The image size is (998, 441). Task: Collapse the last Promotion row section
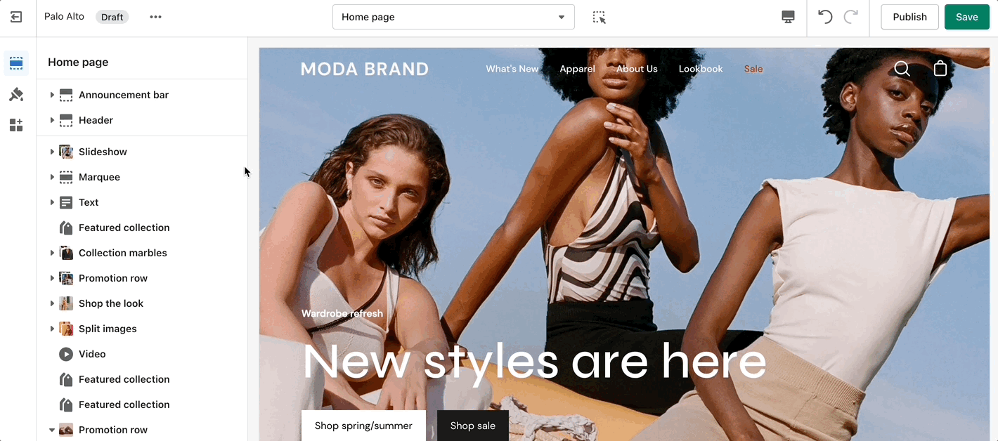click(52, 430)
